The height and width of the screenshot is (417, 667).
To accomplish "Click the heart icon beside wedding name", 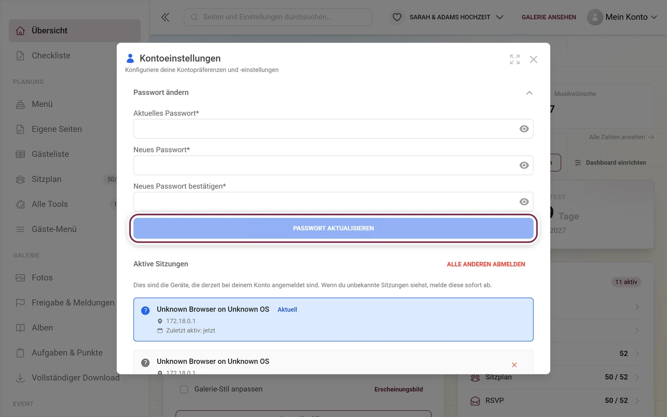I will pyautogui.click(x=397, y=17).
